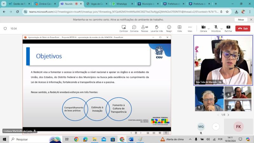This screenshot has height=143, width=254.
Task: Select the gray-haired man's video tile
Action: (x=209, y=99)
